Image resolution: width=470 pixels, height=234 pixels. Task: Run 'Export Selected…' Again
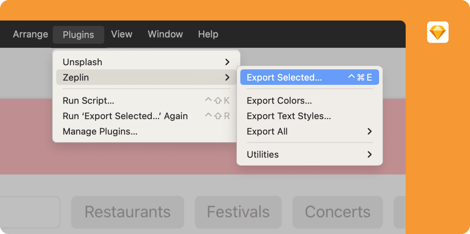pos(125,116)
